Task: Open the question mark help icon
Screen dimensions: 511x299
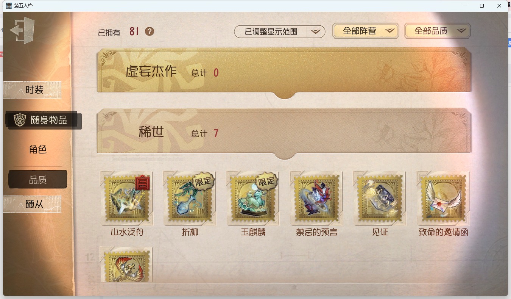Action: pyautogui.click(x=150, y=31)
